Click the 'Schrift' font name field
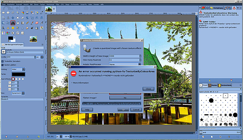 25,52
